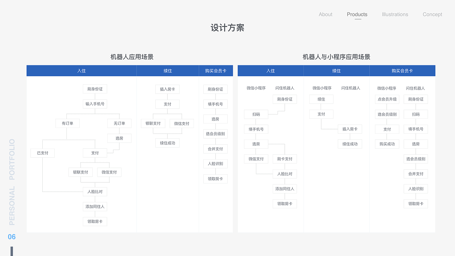This screenshot has width=455, height=256.
Task: Click 续住成功 node in 机器人与小程序 续住 flow
Action: pyautogui.click(x=350, y=144)
